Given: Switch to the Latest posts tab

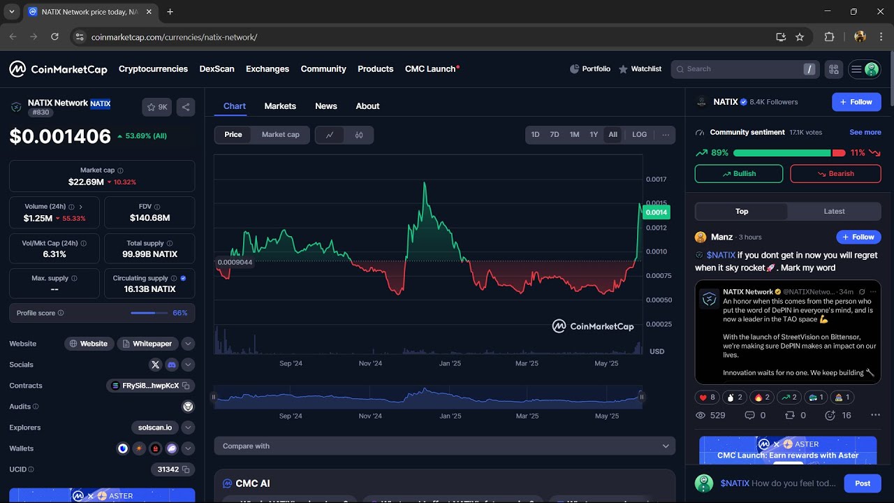Looking at the screenshot, I should 834,212.
